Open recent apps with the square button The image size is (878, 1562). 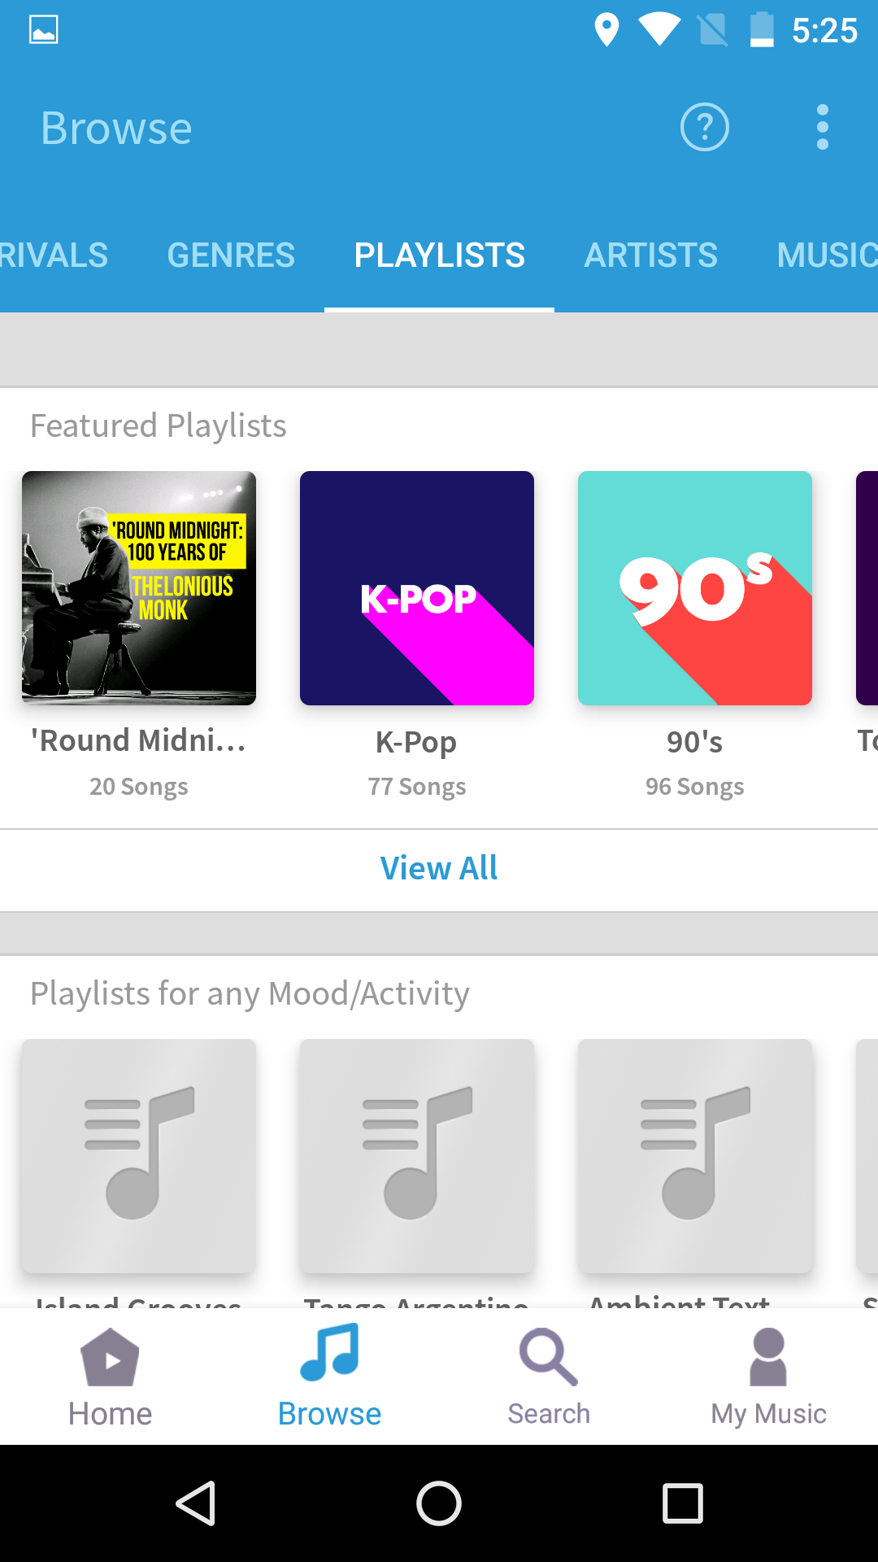click(681, 1503)
